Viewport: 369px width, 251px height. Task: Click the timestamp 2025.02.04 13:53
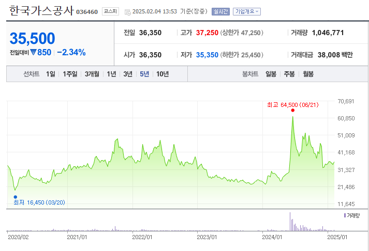[155, 11]
